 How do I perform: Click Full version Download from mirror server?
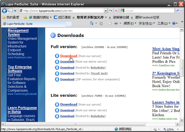[67, 62]
